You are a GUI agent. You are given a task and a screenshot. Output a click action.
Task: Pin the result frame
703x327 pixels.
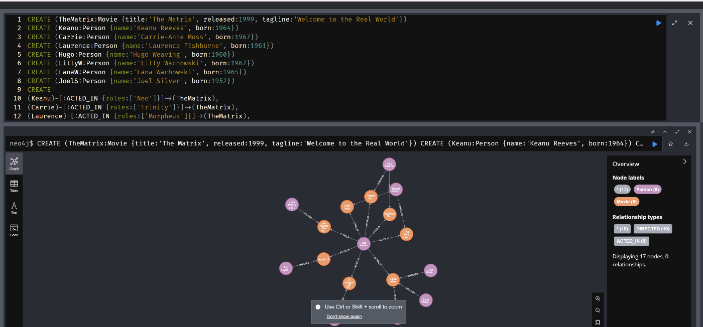coord(653,131)
